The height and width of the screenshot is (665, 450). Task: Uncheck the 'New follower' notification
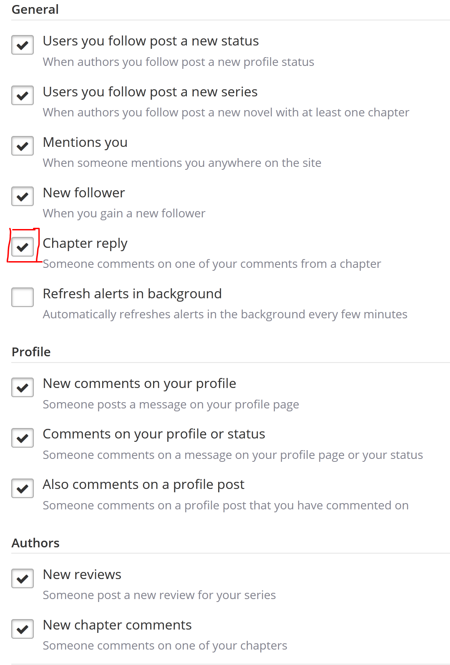(x=23, y=196)
